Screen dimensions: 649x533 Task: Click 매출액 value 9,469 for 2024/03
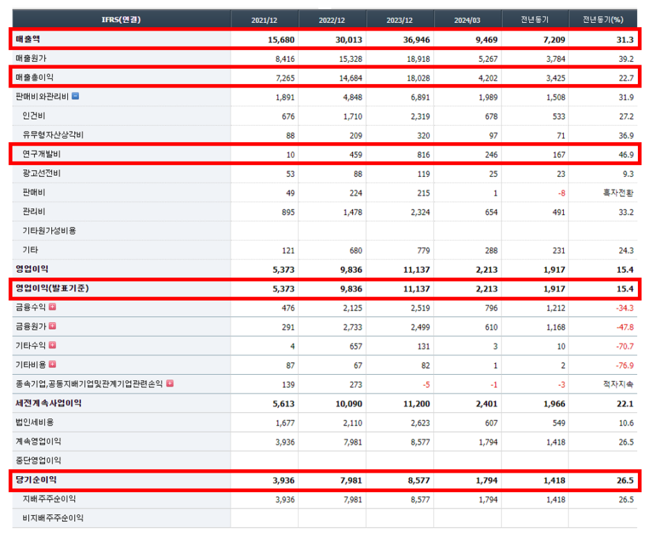point(486,40)
